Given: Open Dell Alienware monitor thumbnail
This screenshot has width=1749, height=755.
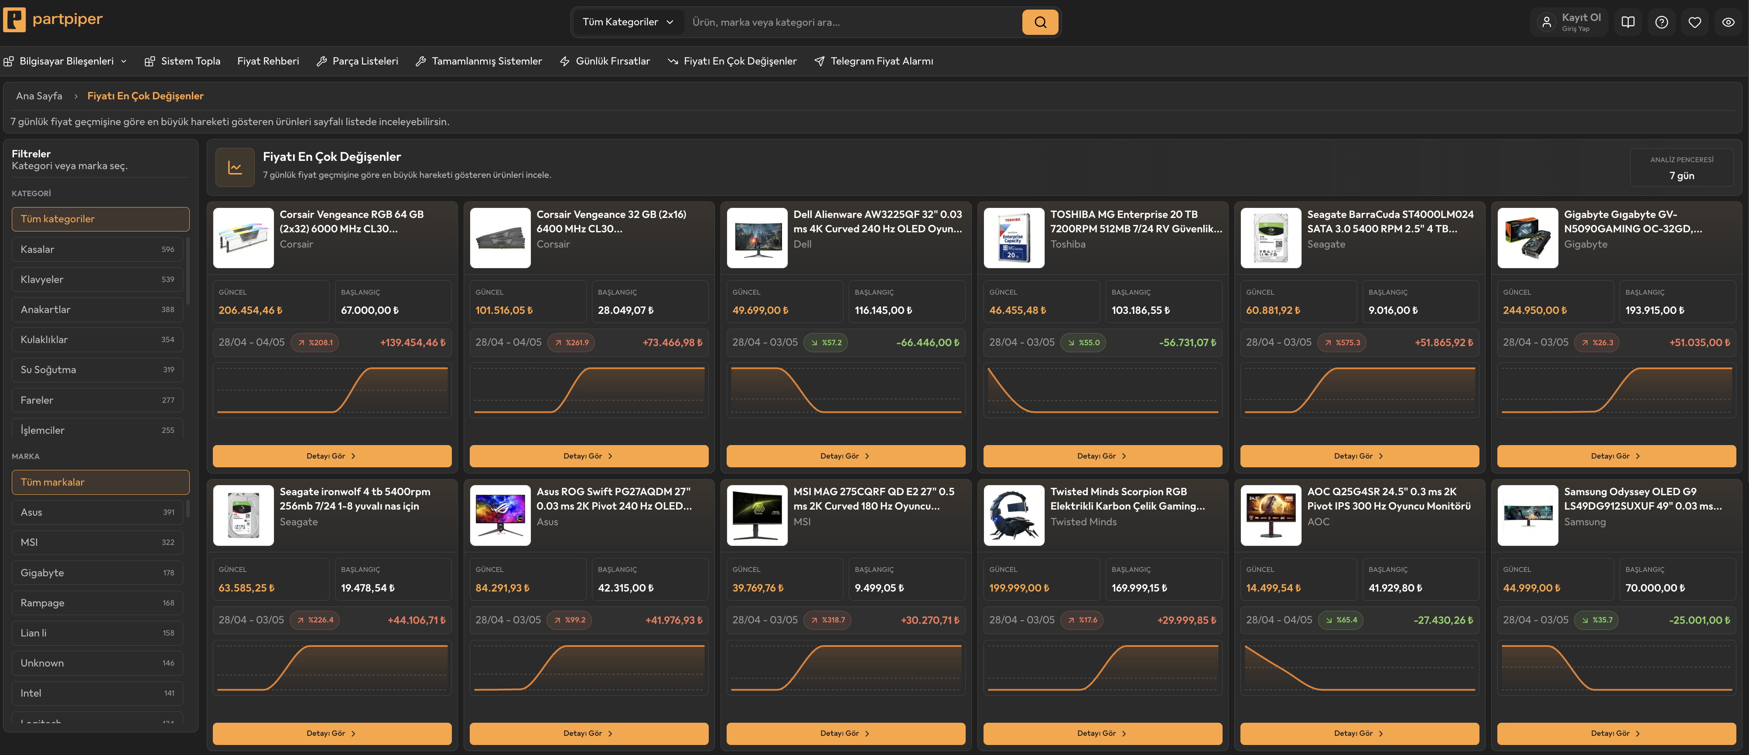Looking at the screenshot, I should point(757,238).
